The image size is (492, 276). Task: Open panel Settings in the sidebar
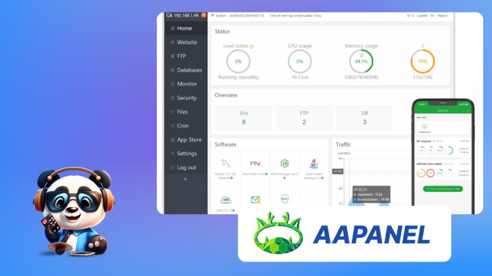coord(186,154)
